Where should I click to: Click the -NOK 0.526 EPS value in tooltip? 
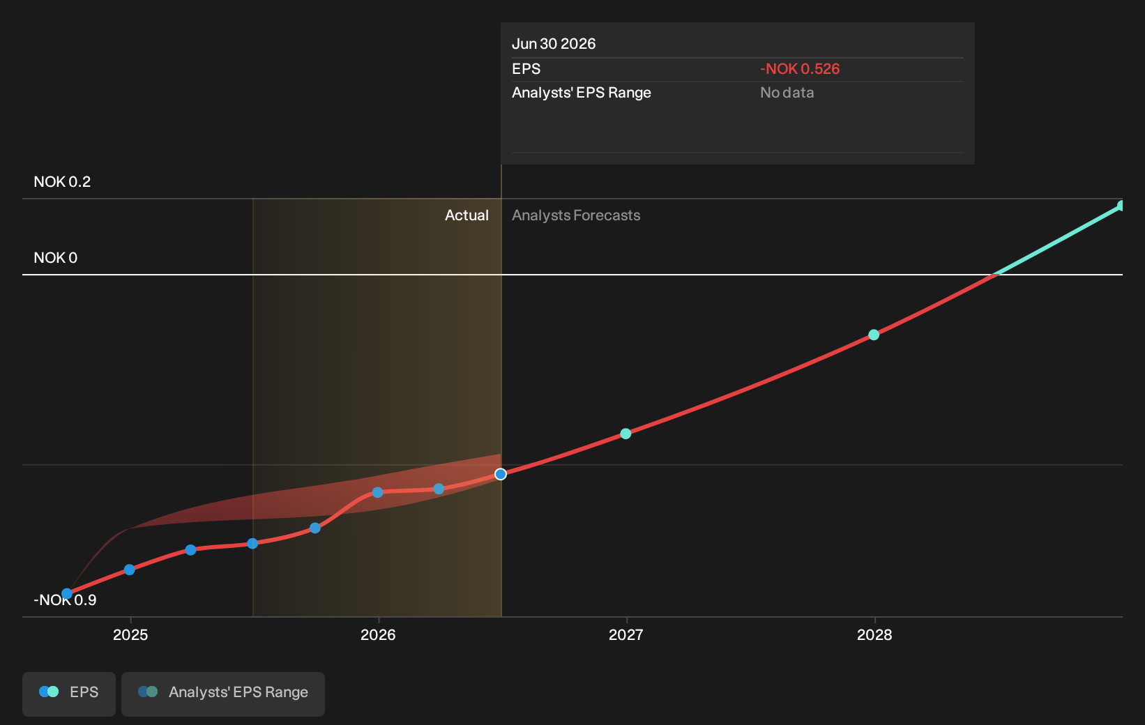(800, 69)
